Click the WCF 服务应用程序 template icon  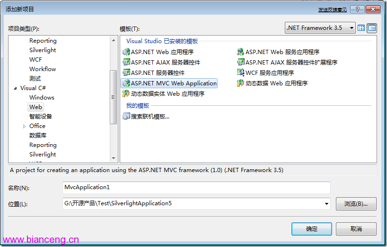tap(240, 73)
